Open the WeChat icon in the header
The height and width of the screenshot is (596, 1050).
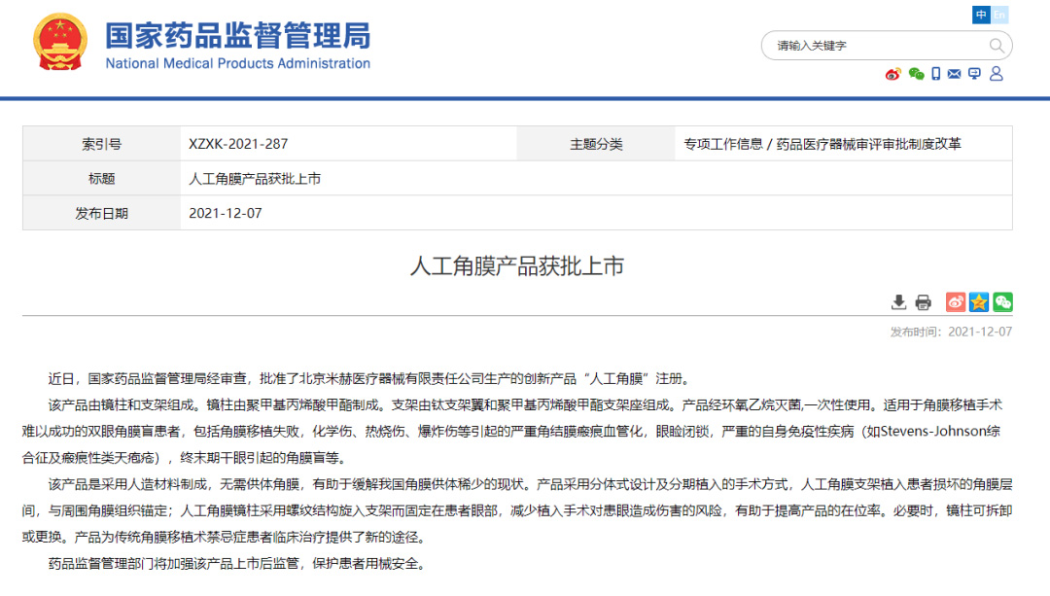click(915, 73)
